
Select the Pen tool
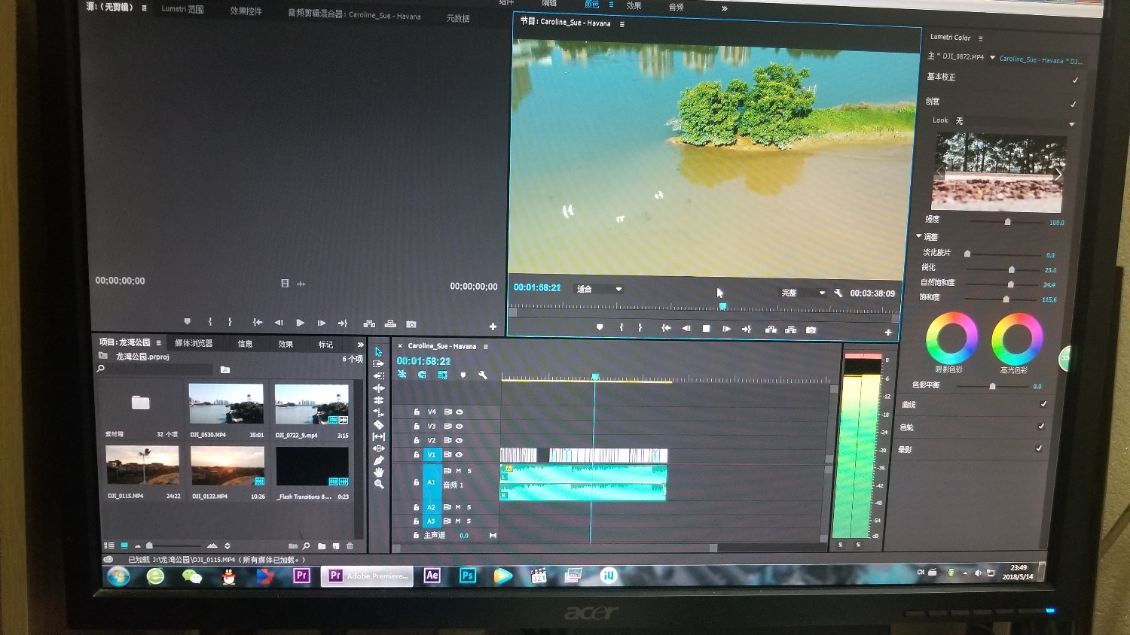378,460
